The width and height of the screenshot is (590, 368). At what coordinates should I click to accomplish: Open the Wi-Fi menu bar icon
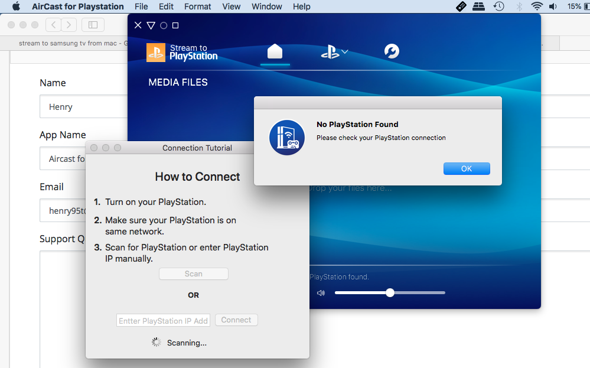[537, 6]
